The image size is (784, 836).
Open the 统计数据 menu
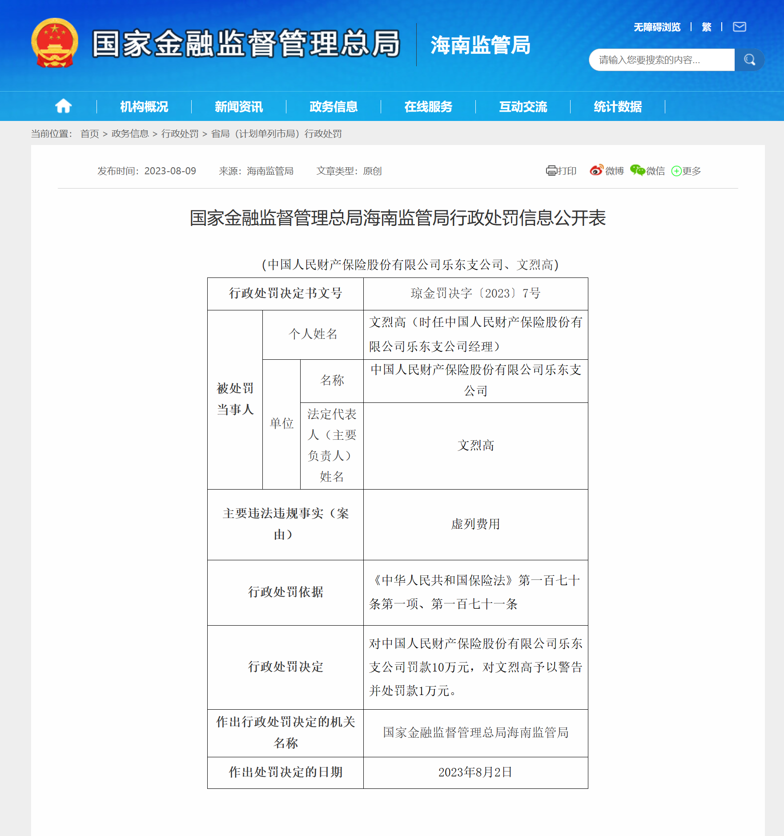(618, 107)
